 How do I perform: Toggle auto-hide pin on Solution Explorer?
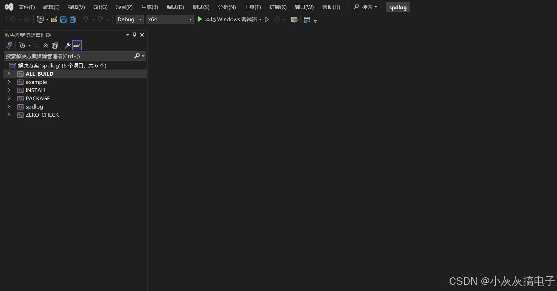135,35
